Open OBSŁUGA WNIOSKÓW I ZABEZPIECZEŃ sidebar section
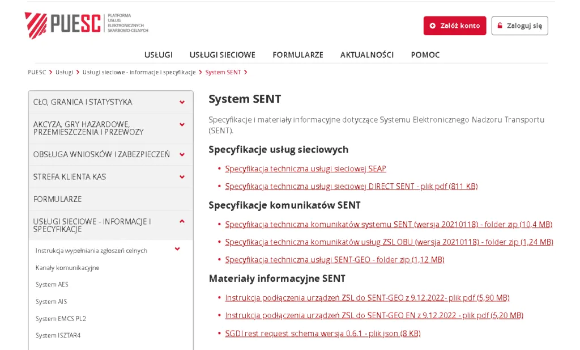580x350 pixels. point(110,154)
